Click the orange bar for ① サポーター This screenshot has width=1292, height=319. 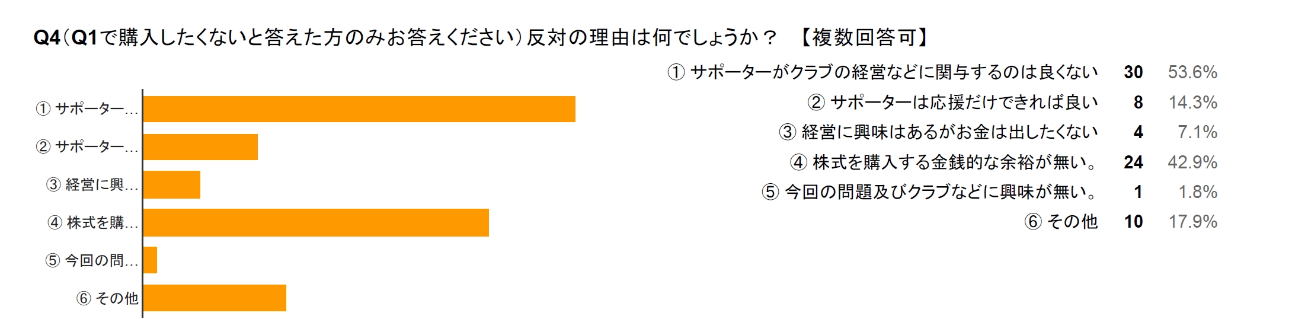tap(359, 109)
